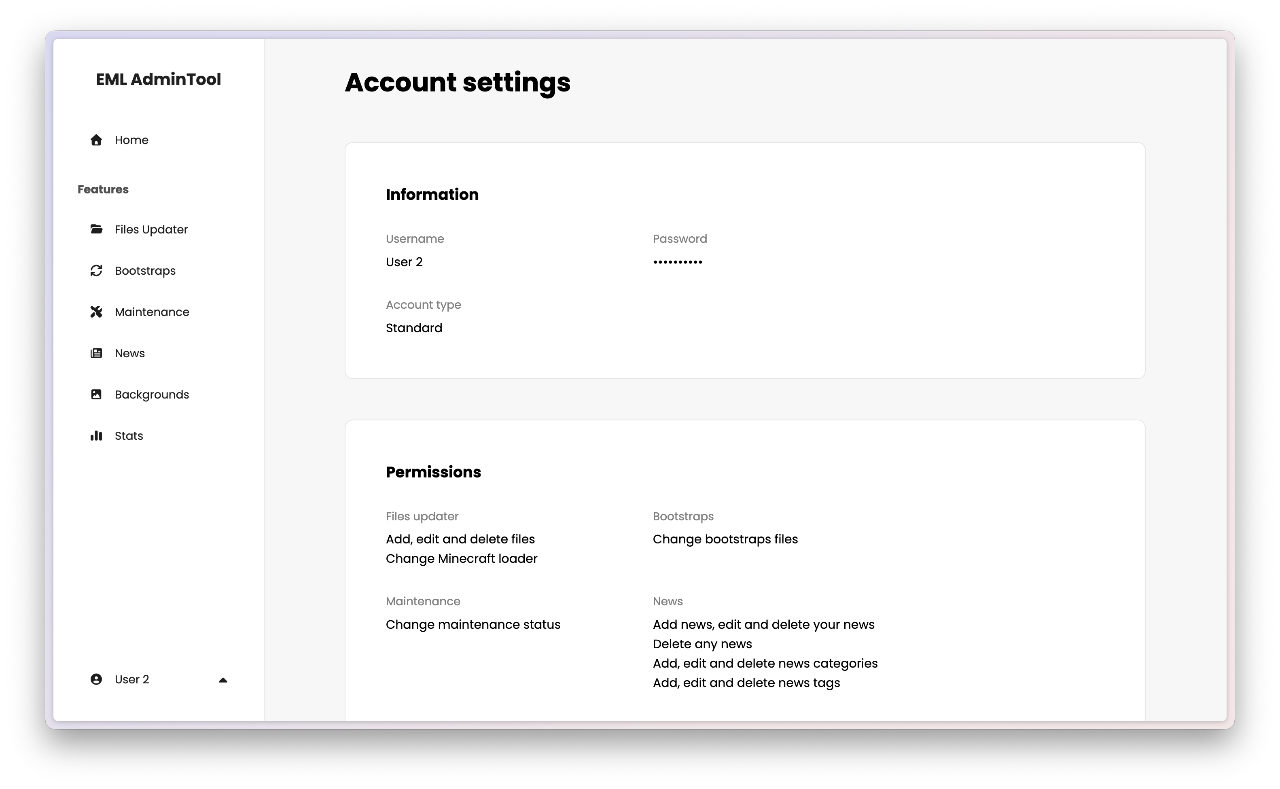1280x789 pixels.
Task: Click the user avatar icon next to User 2
Action: tap(96, 679)
